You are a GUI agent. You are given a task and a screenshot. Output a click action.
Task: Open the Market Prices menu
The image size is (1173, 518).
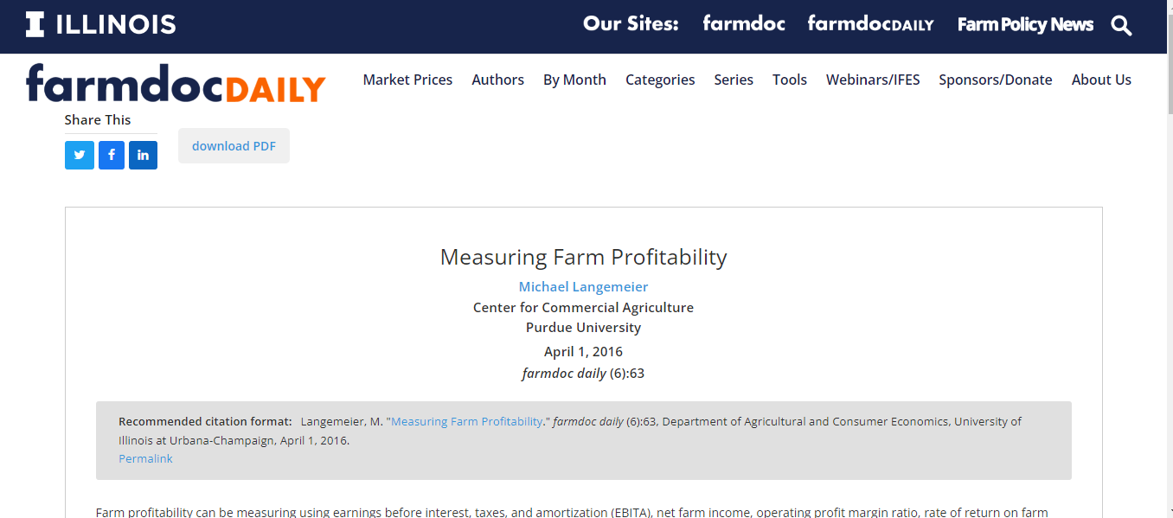[407, 80]
